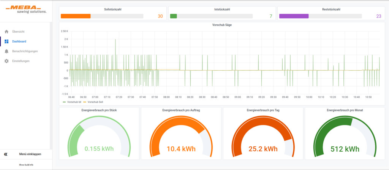389x170 pixels.
Task: Click the Show build info link
Action: click(x=26, y=165)
